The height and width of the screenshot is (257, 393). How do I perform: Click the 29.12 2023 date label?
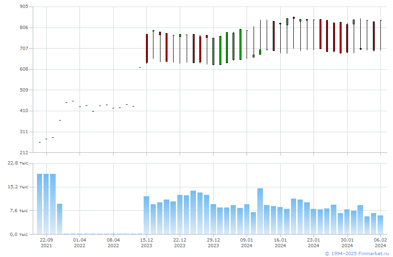click(x=213, y=243)
